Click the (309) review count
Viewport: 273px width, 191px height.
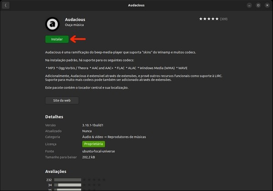point(223,19)
